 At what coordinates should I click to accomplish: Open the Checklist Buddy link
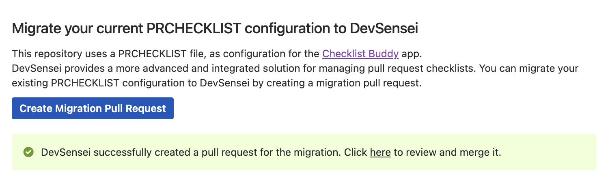360,54
